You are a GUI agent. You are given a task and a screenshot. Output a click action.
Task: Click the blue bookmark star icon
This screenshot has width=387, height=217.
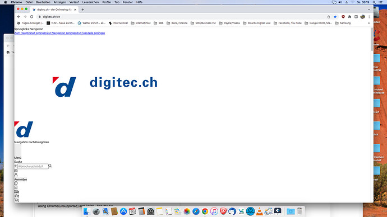click(335, 17)
